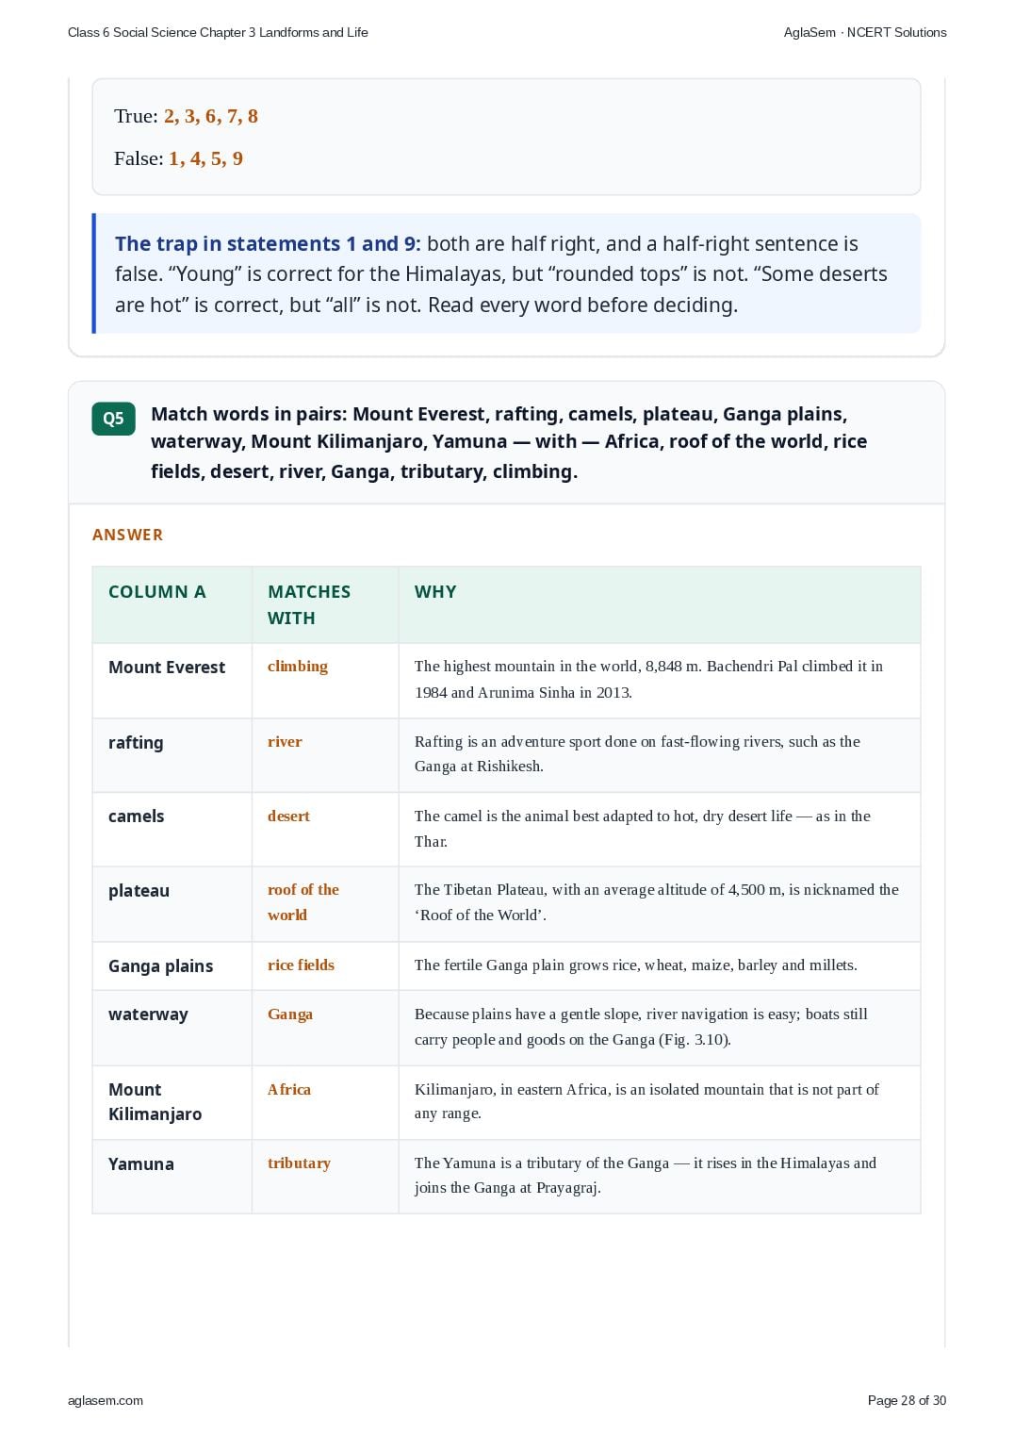Click the AglaSem NCERT Solutions header text
Image resolution: width=1014 pixels, height=1435 pixels.
(x=865, y=32)
